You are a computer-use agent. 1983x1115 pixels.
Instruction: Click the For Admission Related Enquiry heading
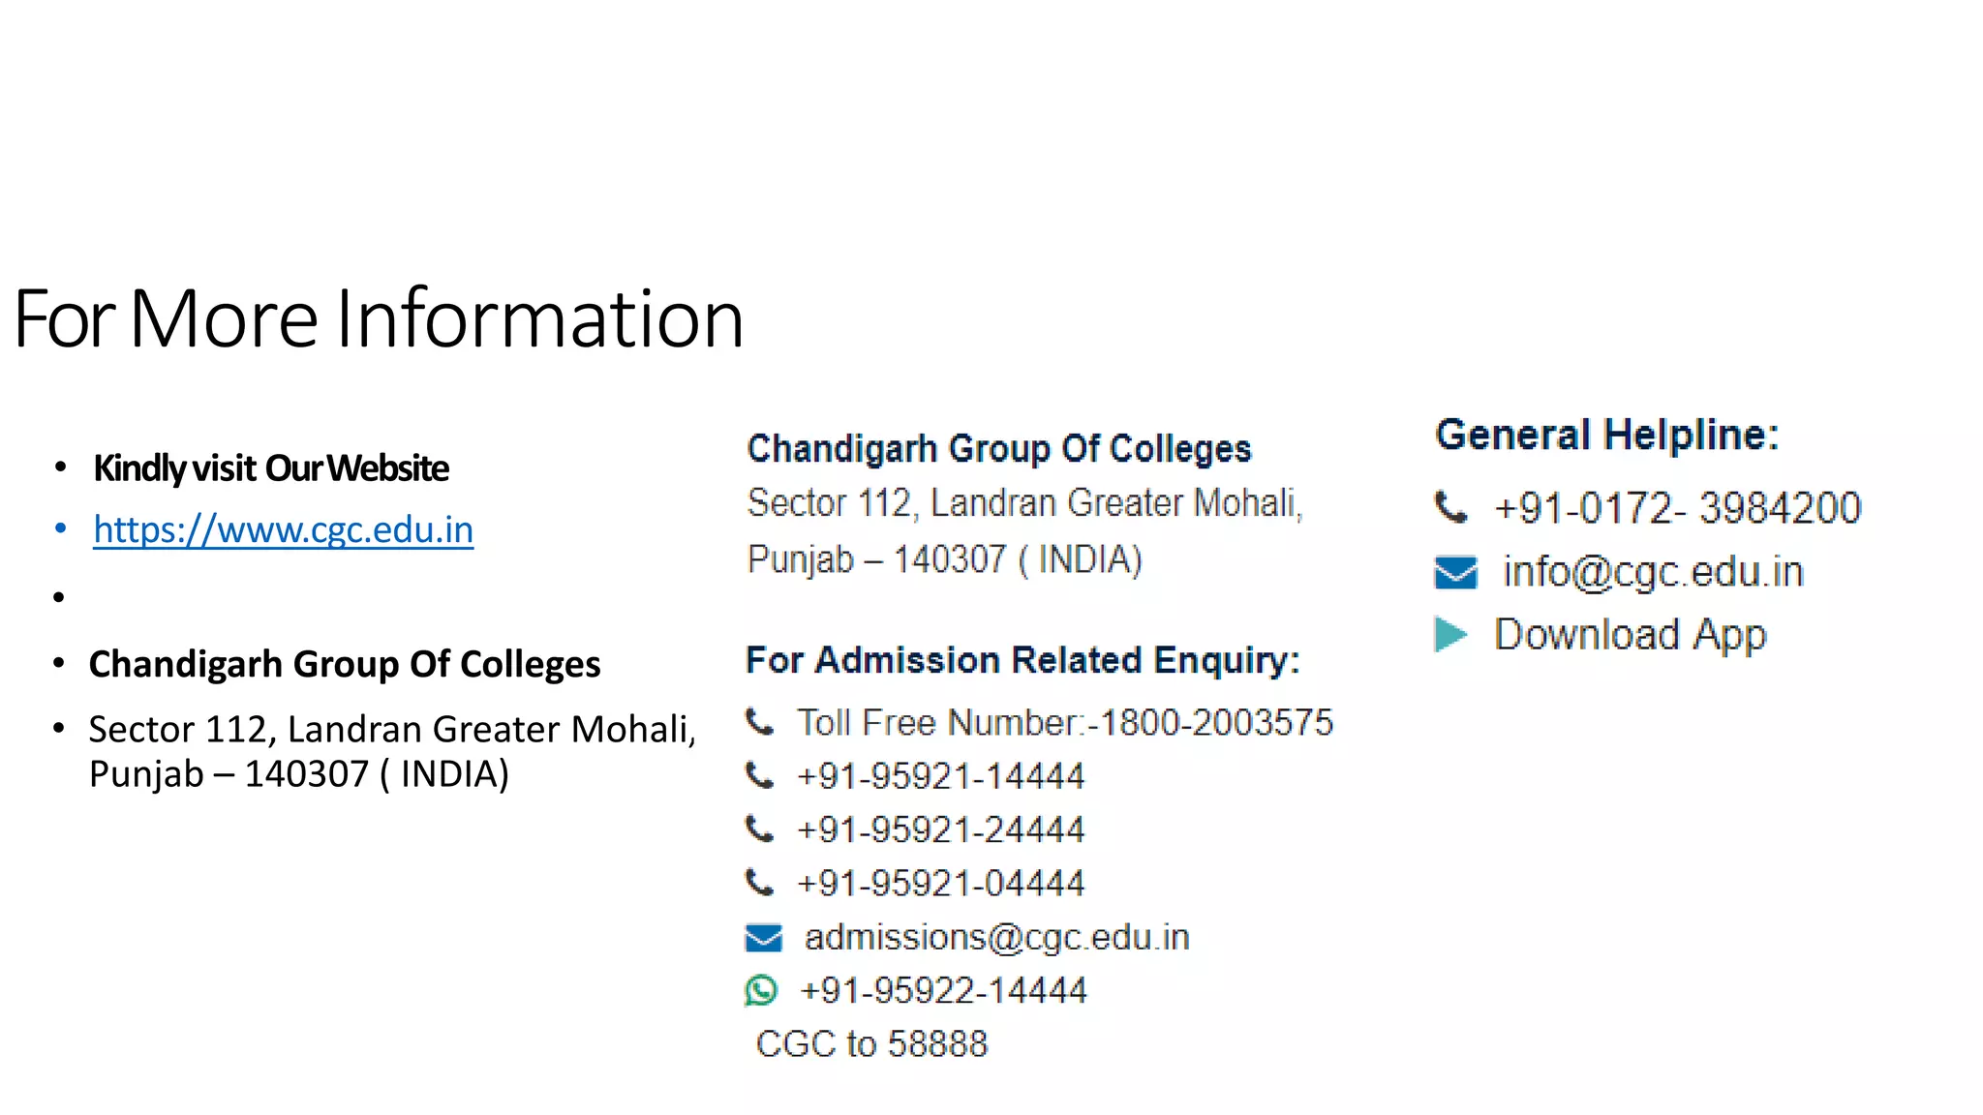pos(1022,660)
